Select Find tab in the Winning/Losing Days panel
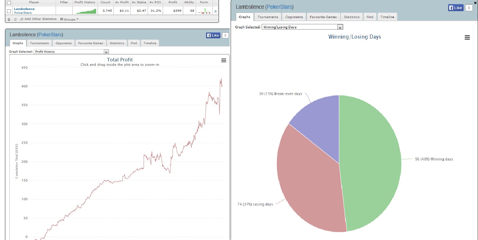The height and width of the screenshot is (240, 478). coord(370,17)
